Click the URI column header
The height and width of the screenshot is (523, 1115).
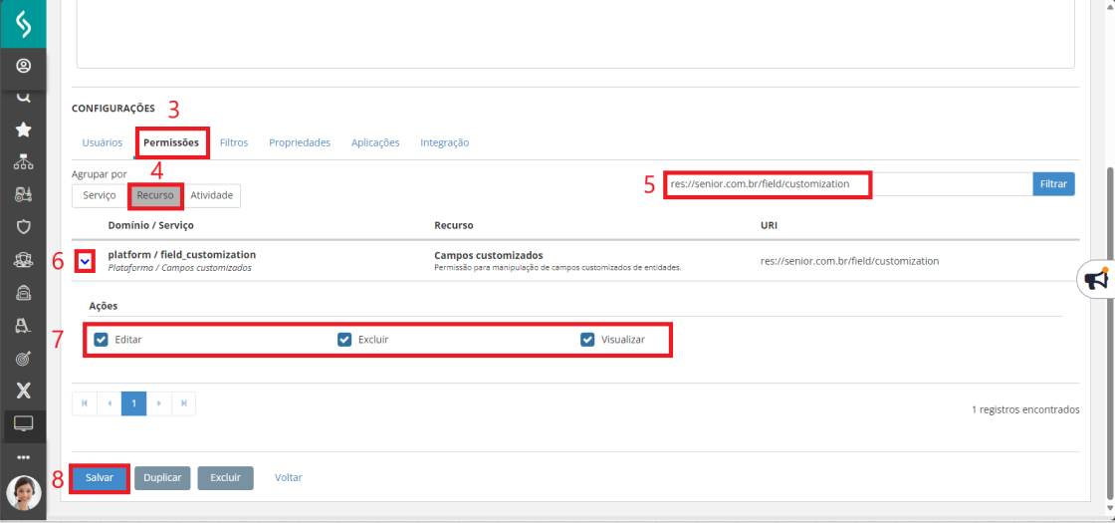click(x=768, y=225)
